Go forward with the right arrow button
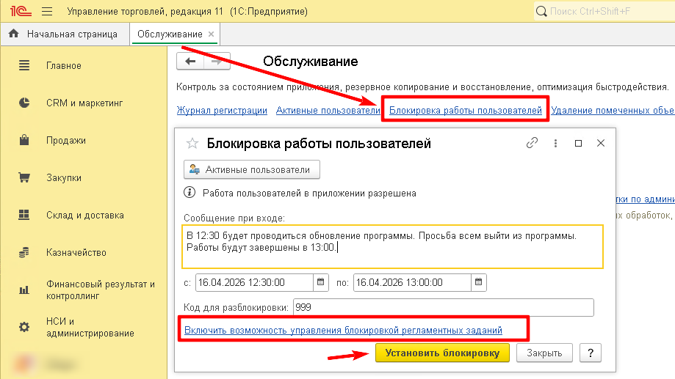Viewport: 675px width, 379px height. (217, 62)
